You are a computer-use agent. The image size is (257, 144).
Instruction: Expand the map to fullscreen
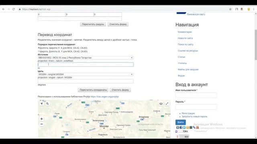click(167, 104)
